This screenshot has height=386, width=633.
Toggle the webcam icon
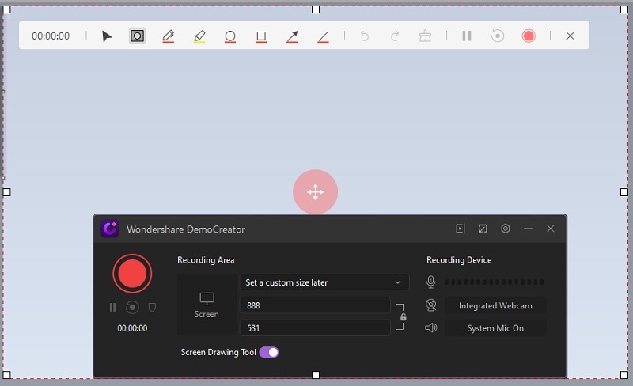point(430,305)
